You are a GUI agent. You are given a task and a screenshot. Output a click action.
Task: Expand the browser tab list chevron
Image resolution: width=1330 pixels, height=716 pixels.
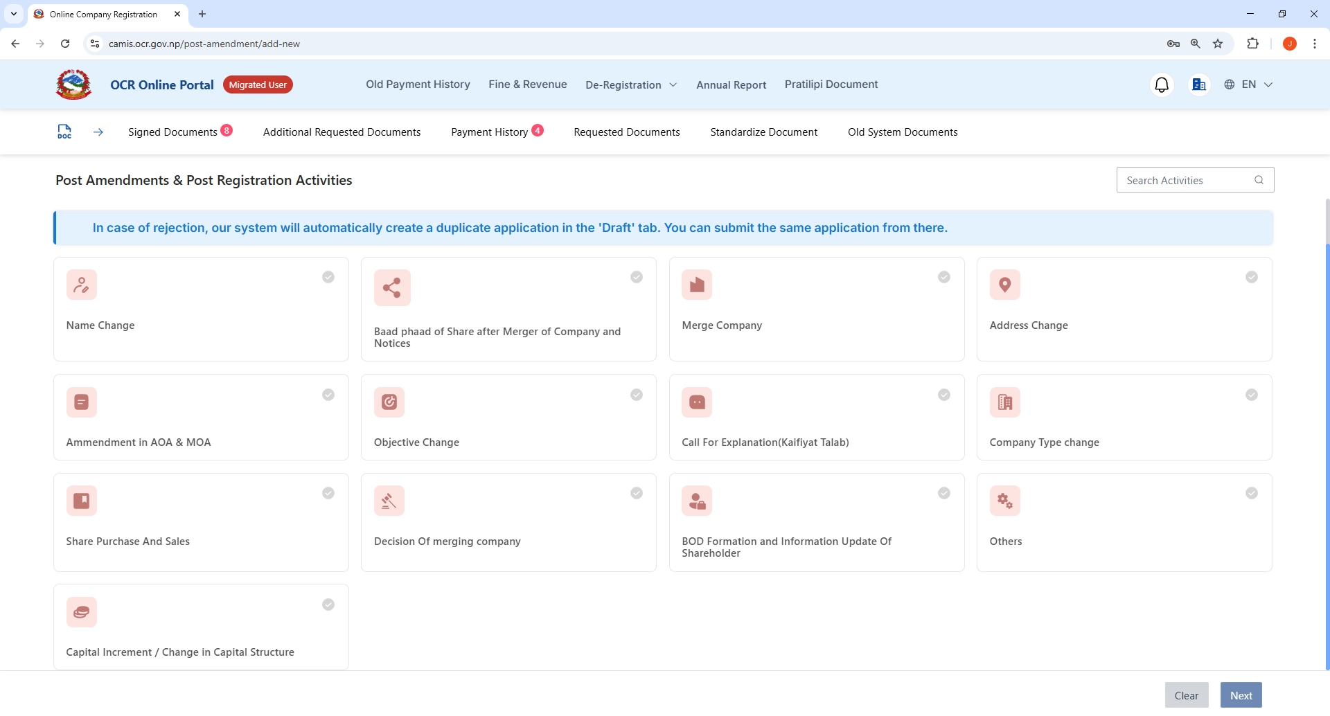tap(12, 14)
